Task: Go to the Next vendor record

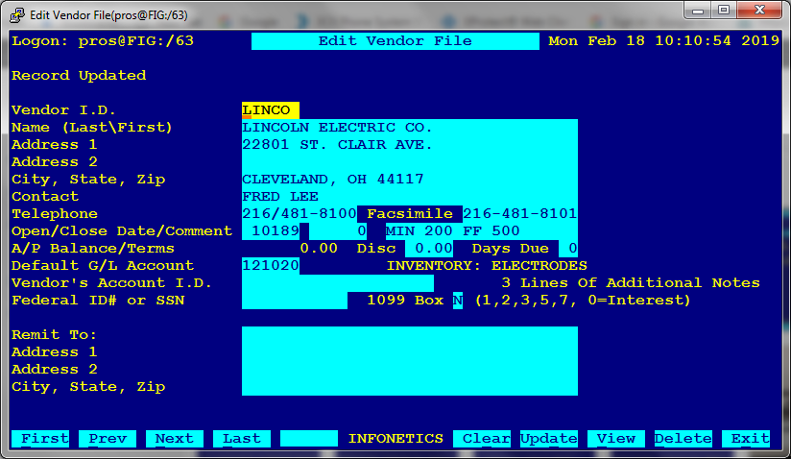Action: pyautogui.click(x=175, y=439)
